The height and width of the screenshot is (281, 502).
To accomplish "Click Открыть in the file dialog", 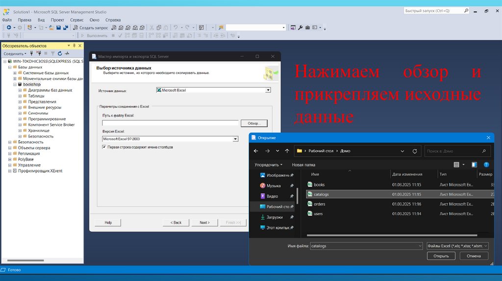I will [441, 256].
